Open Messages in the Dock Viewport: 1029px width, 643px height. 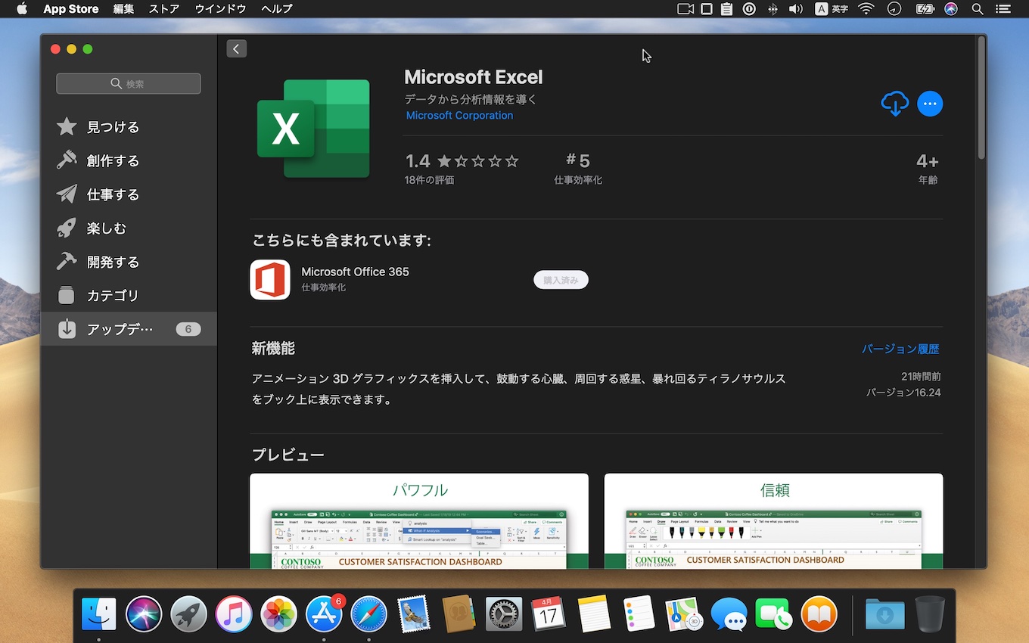[729, 613]
